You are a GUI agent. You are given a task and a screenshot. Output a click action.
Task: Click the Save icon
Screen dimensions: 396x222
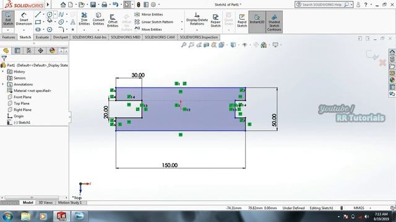(93, 4)
